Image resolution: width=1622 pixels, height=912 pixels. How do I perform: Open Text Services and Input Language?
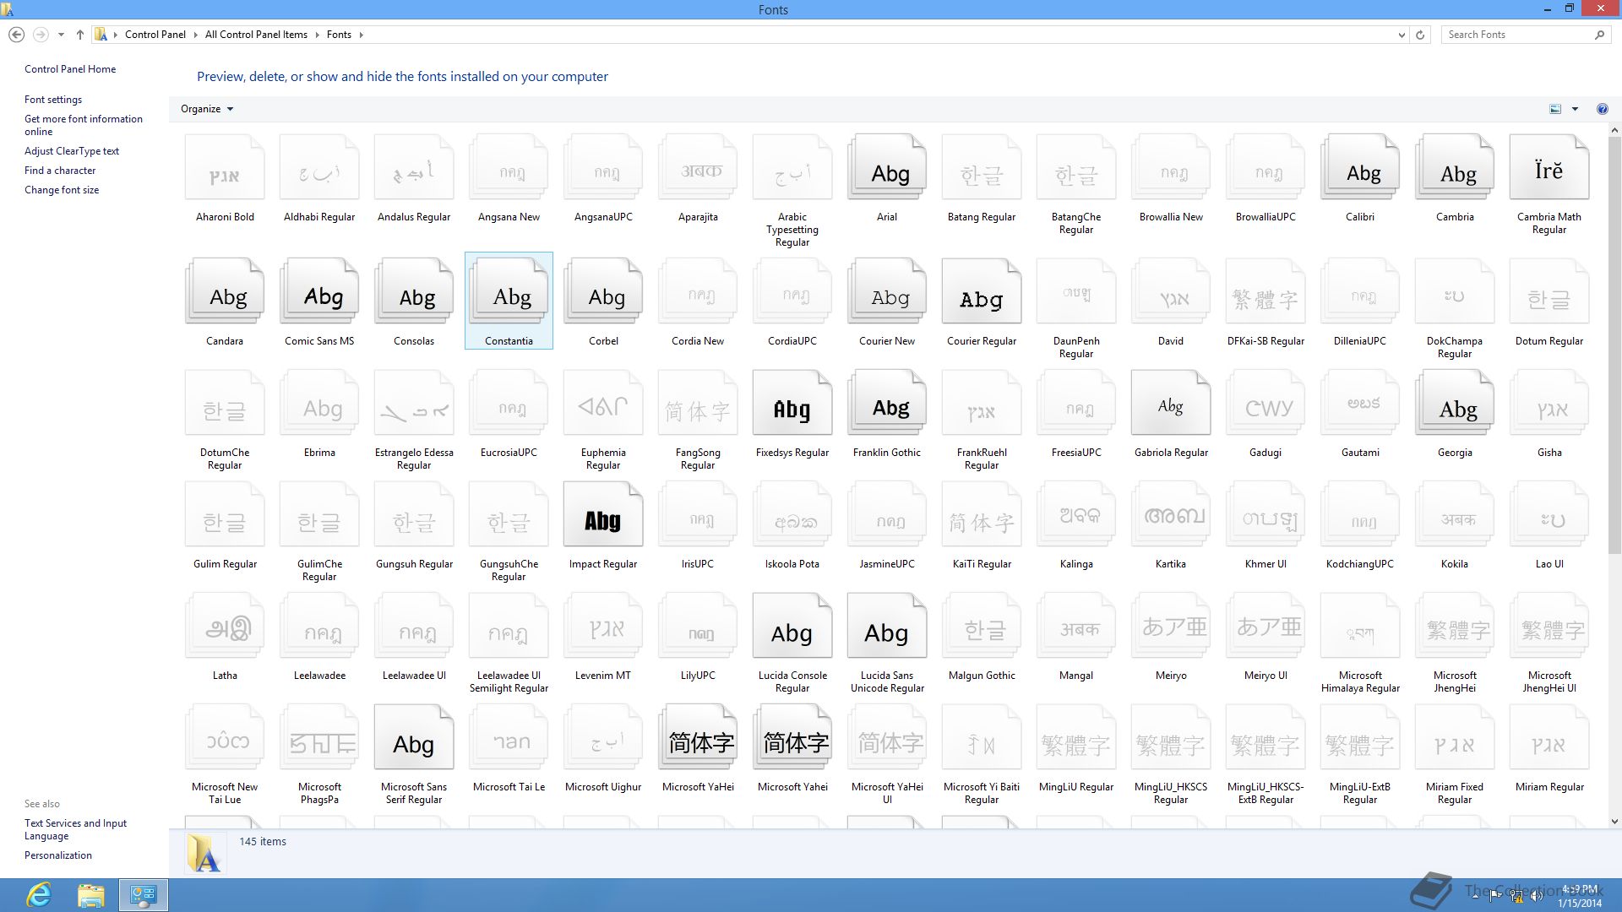[x=76, y=829]
